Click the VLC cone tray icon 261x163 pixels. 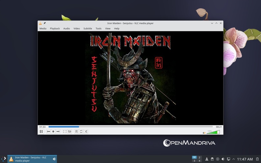click(x=207, y=159)
